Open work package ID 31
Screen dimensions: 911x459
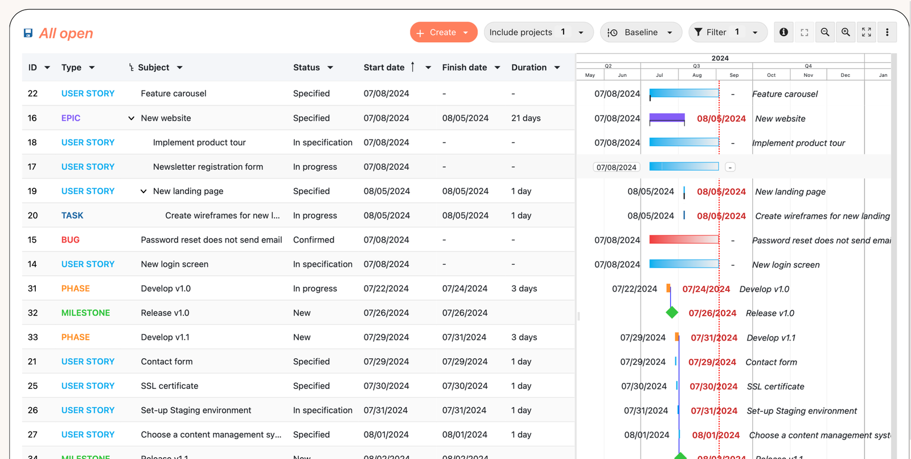click(32, 289)
